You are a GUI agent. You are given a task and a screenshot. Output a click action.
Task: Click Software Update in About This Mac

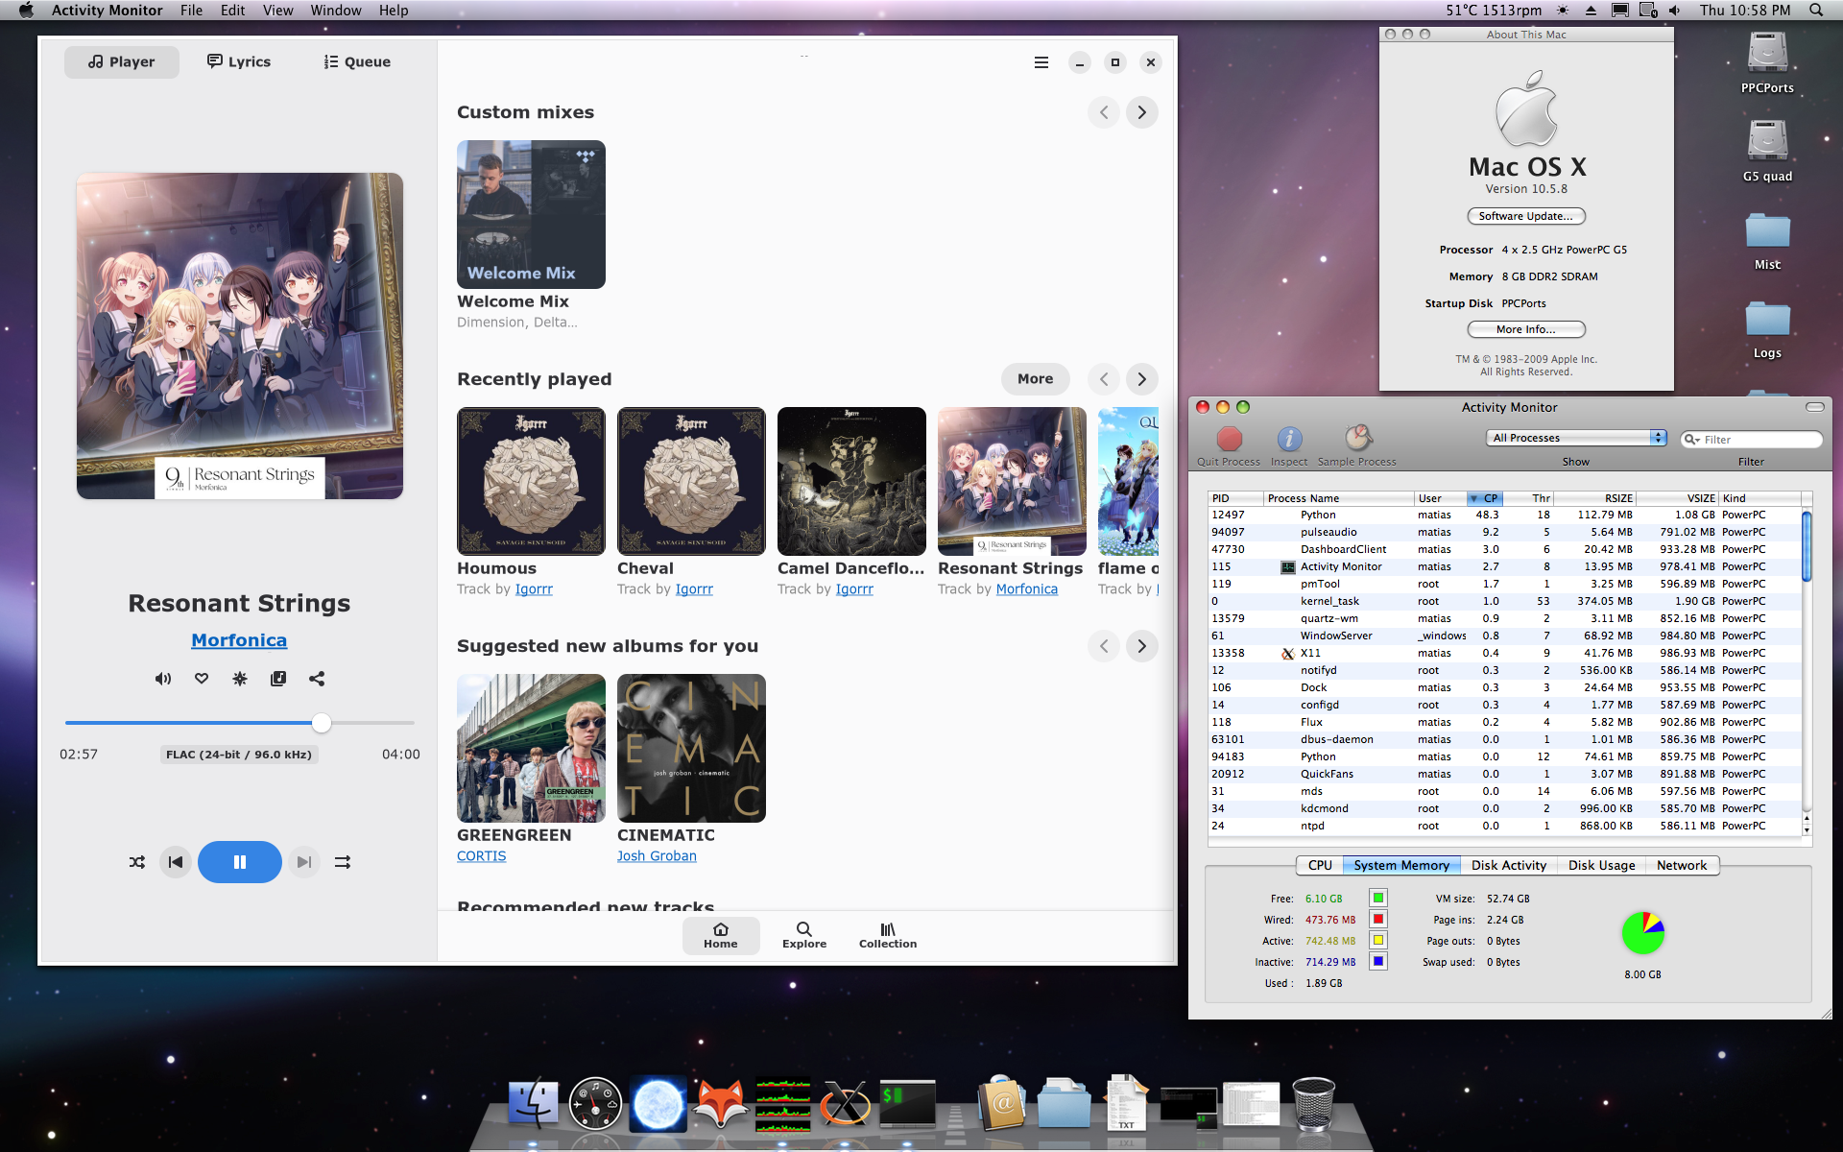[x=1526, y=216]
